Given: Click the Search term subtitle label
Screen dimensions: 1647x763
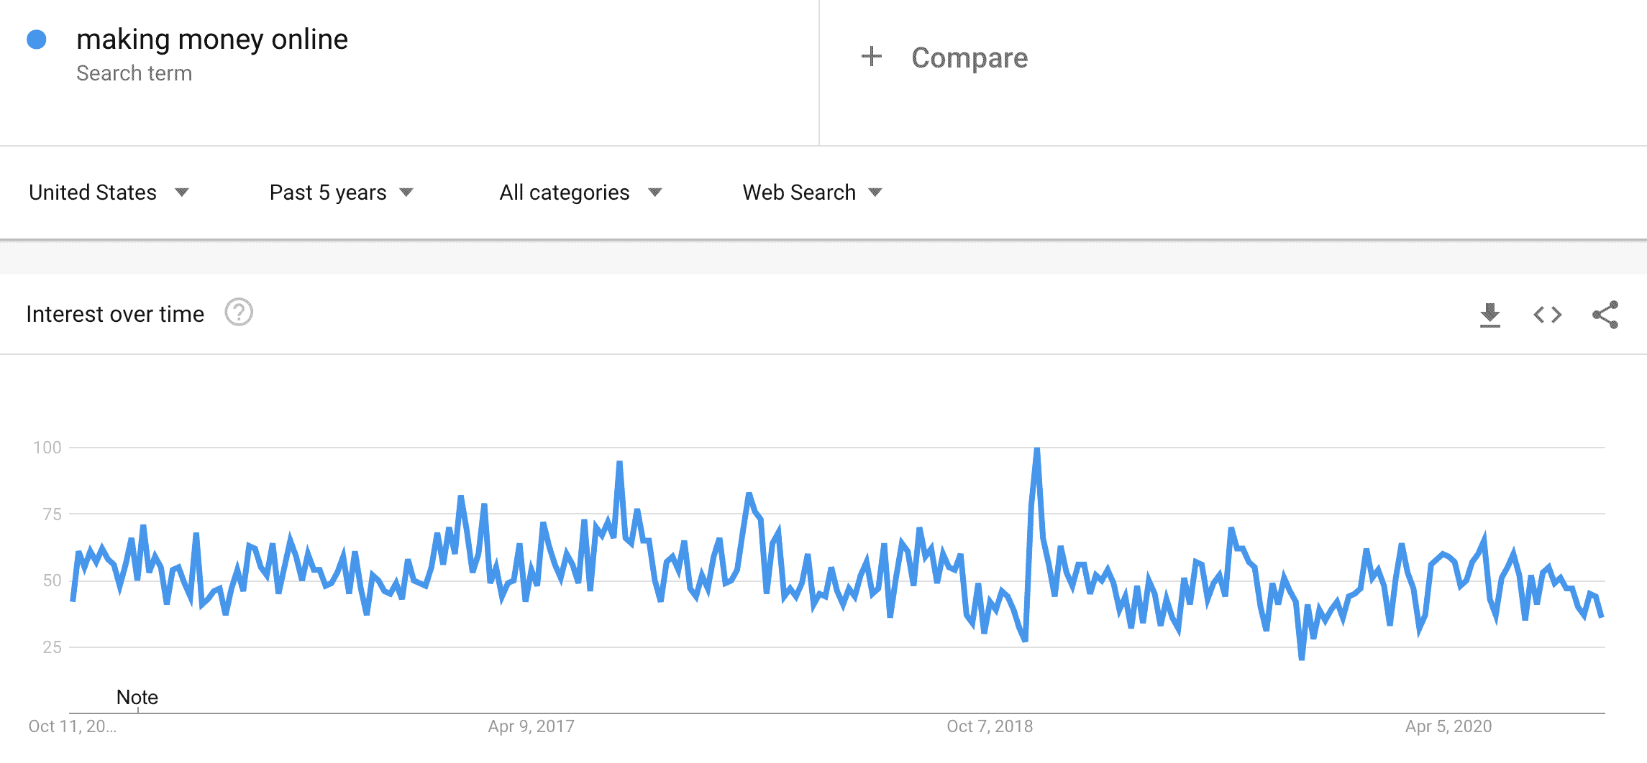Looking at the screenshot, I should point(134,73).
